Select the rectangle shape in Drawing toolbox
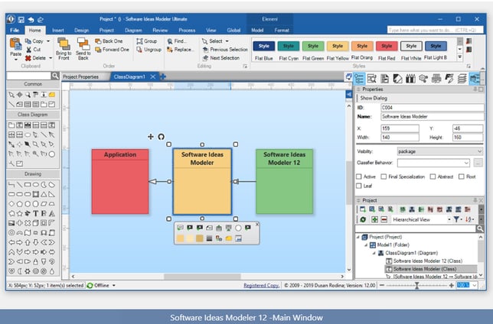This screenshot has height=324, width=493. tap(28, 185)
